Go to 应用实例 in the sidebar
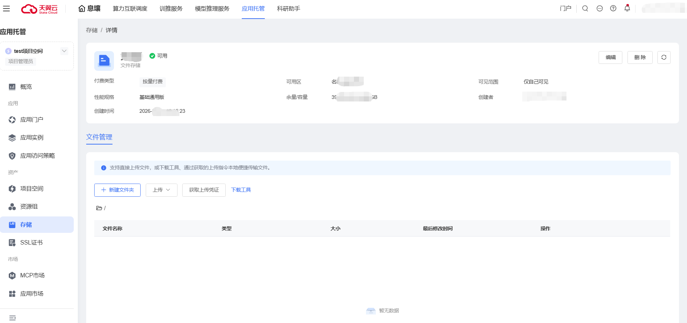 [x=32, y=138]
